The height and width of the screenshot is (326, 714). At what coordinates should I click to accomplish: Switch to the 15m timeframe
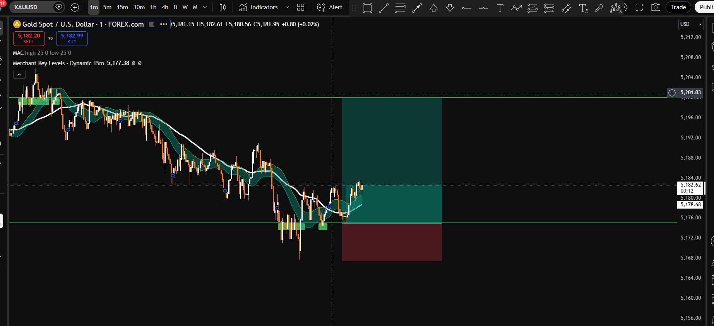pos(122,7)
